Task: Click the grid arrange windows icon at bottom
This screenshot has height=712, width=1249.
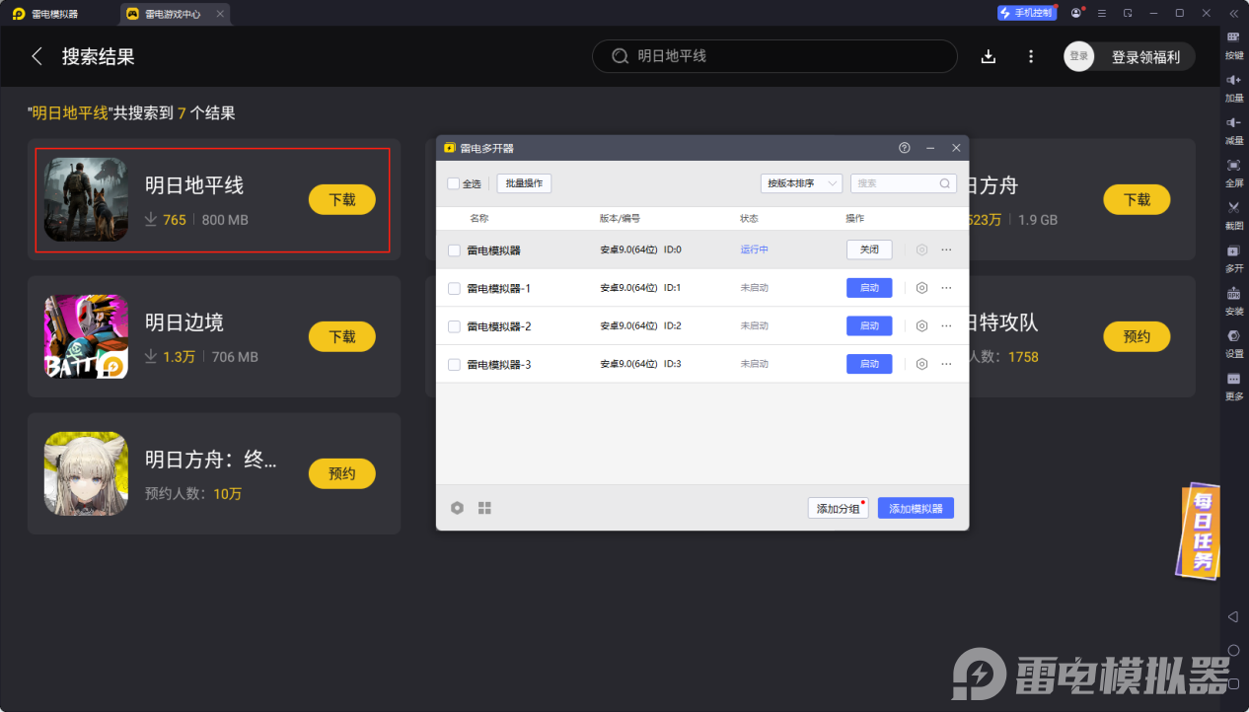Action: (484, 508)
